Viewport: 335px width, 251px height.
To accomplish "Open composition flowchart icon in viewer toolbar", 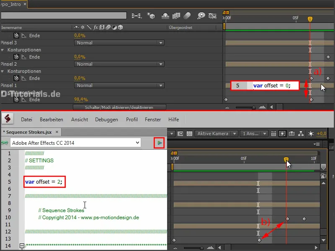I will point(301,133).
